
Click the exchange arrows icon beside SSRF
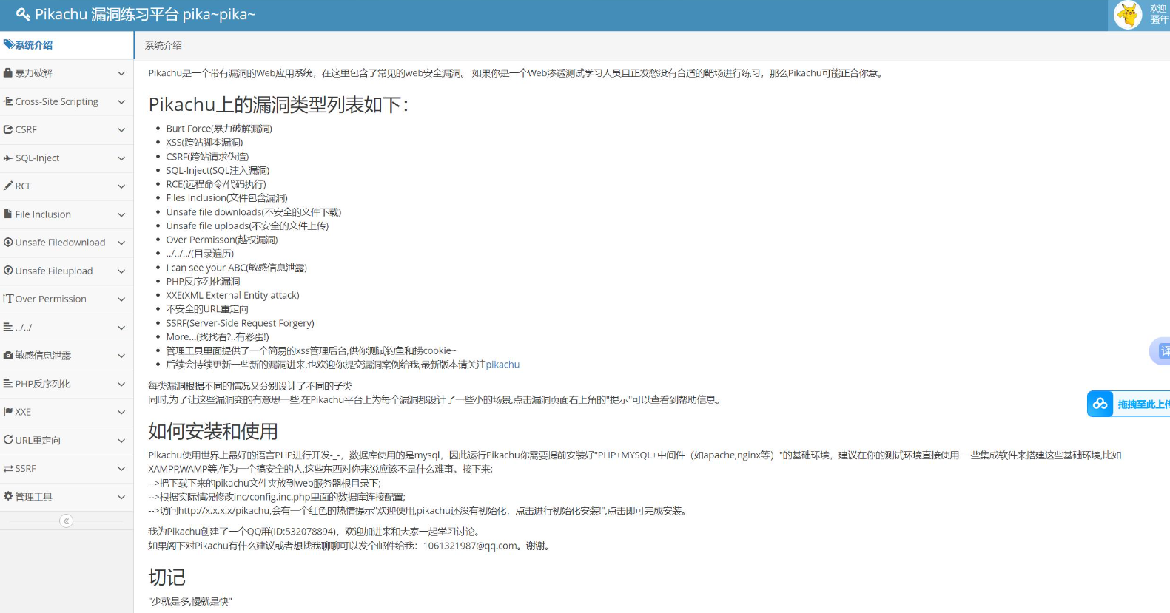[8, 469]
